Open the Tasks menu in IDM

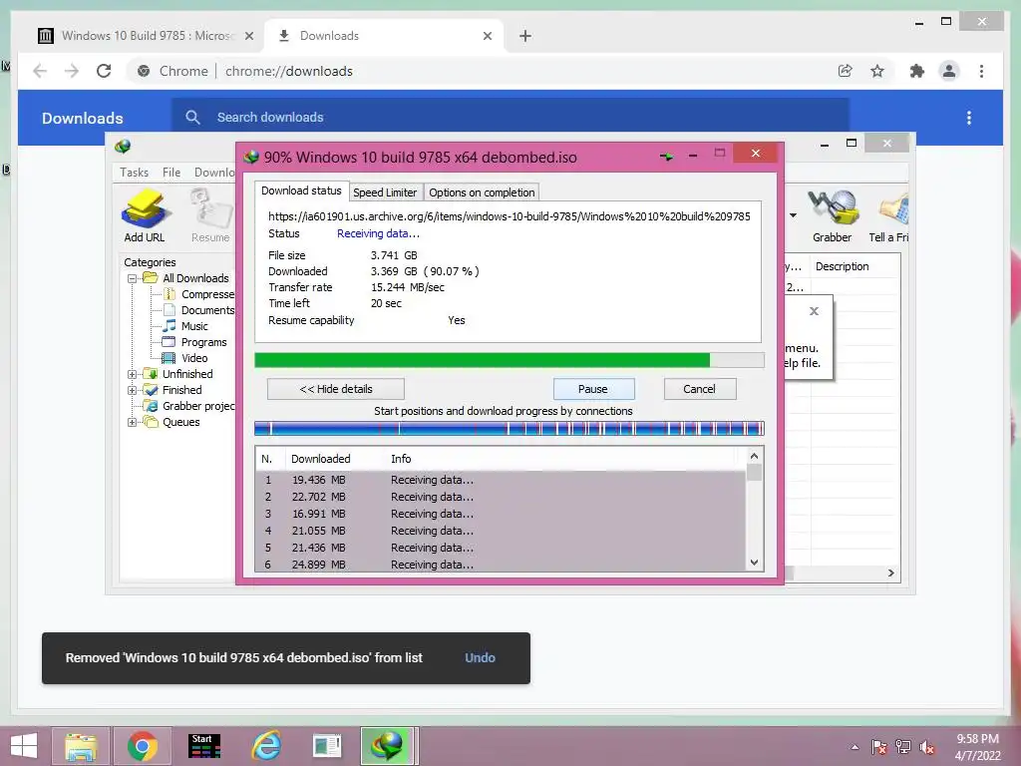(x=135, y=172)
